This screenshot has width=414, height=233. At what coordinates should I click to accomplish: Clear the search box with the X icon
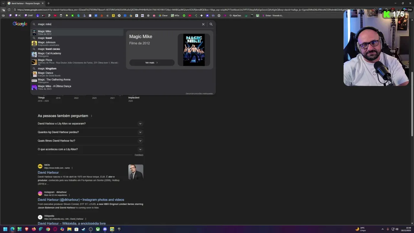click(203, 24)
